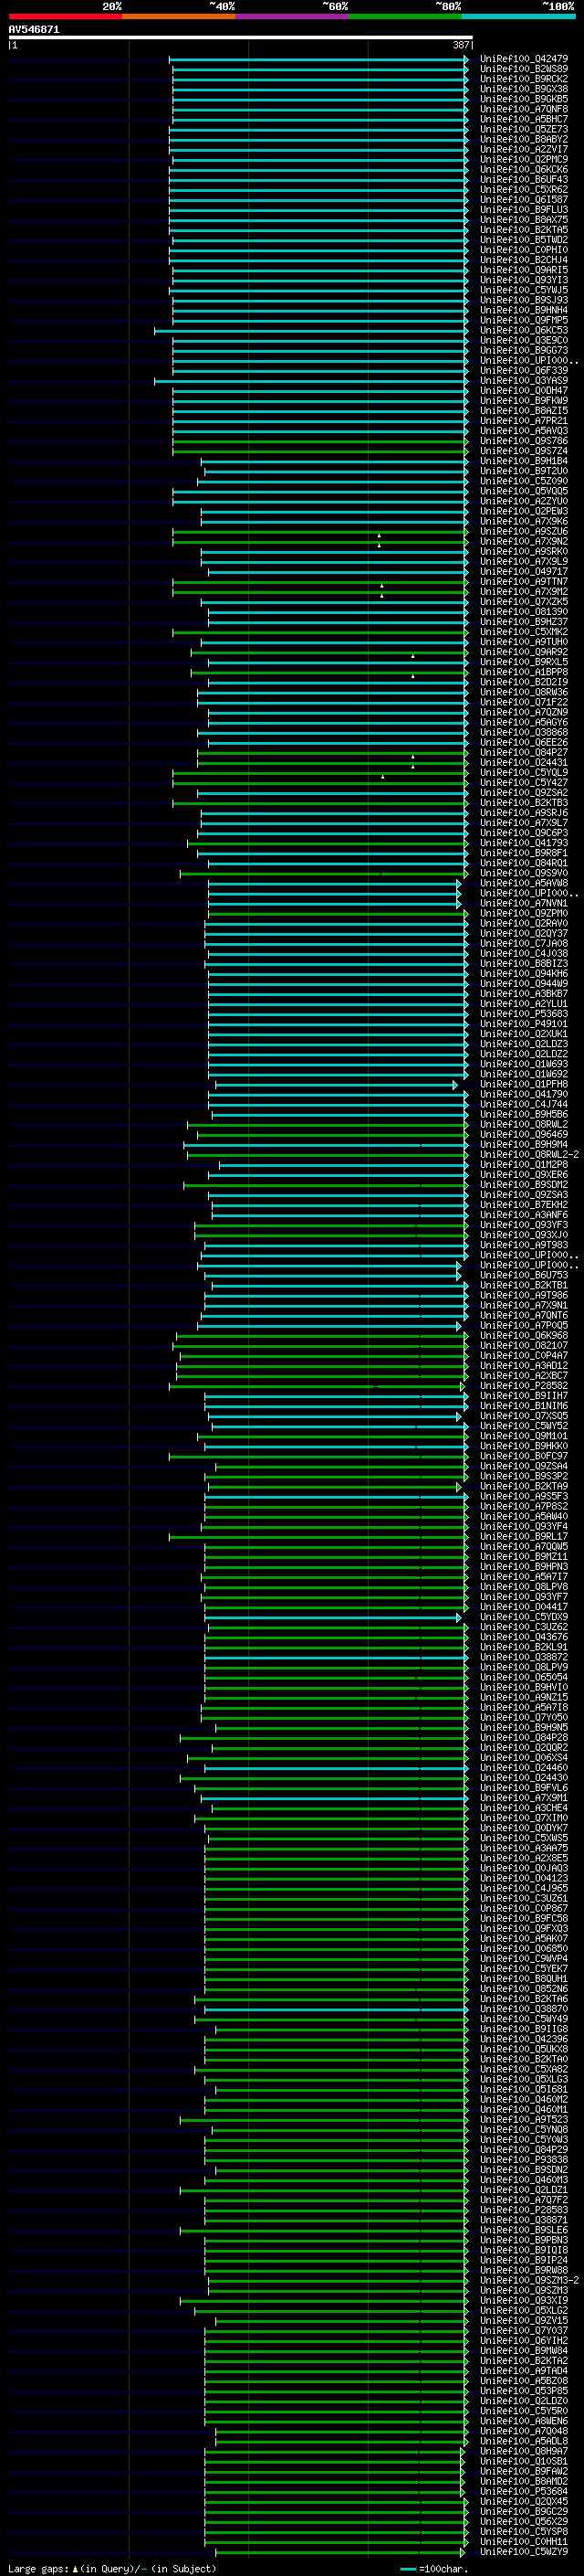
Task: Open hit UniRef100_Q2XUK1
Action: tap(524, 1033)
